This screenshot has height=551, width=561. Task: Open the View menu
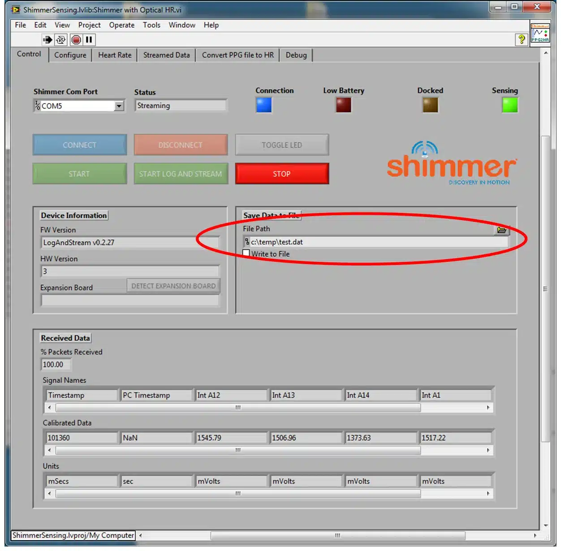[62, 25]
